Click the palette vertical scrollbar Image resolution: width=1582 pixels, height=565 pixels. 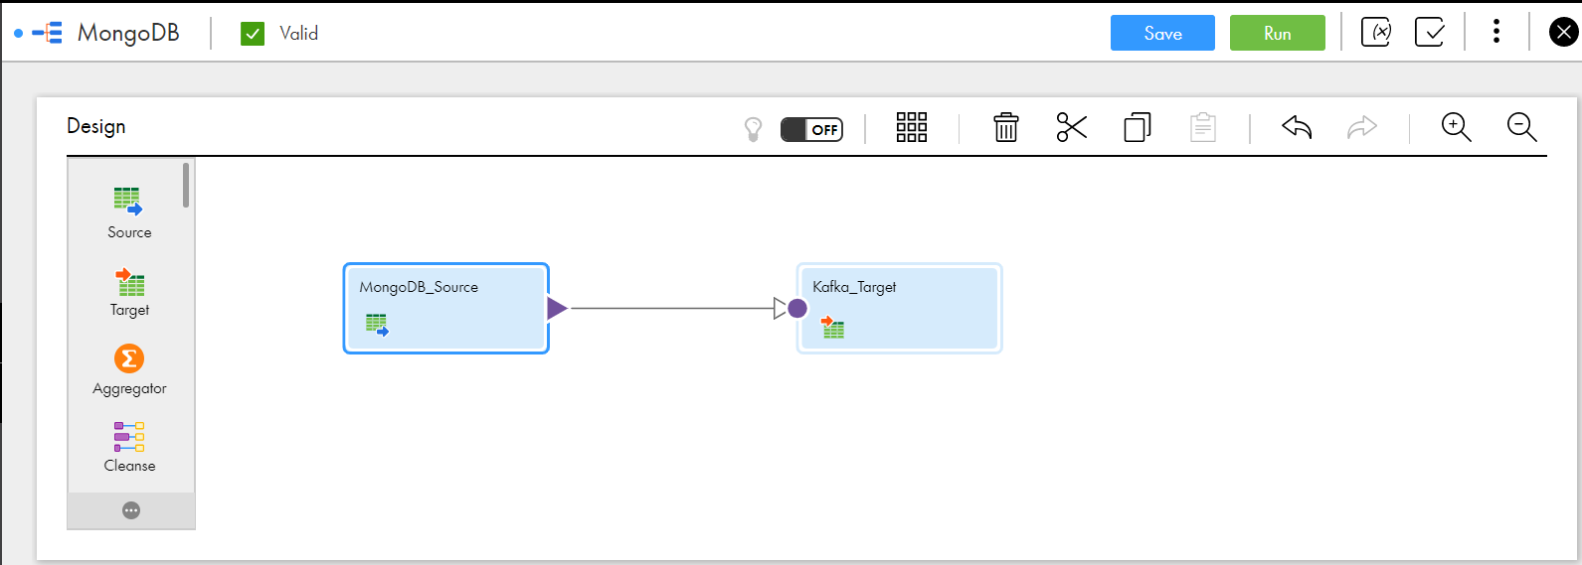pos(186,186)
